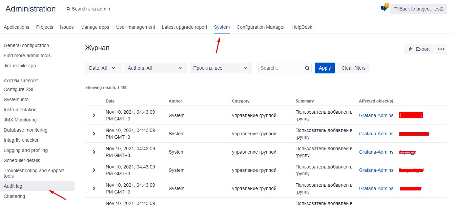Open JMX Monitoring page

pos(20,120)
